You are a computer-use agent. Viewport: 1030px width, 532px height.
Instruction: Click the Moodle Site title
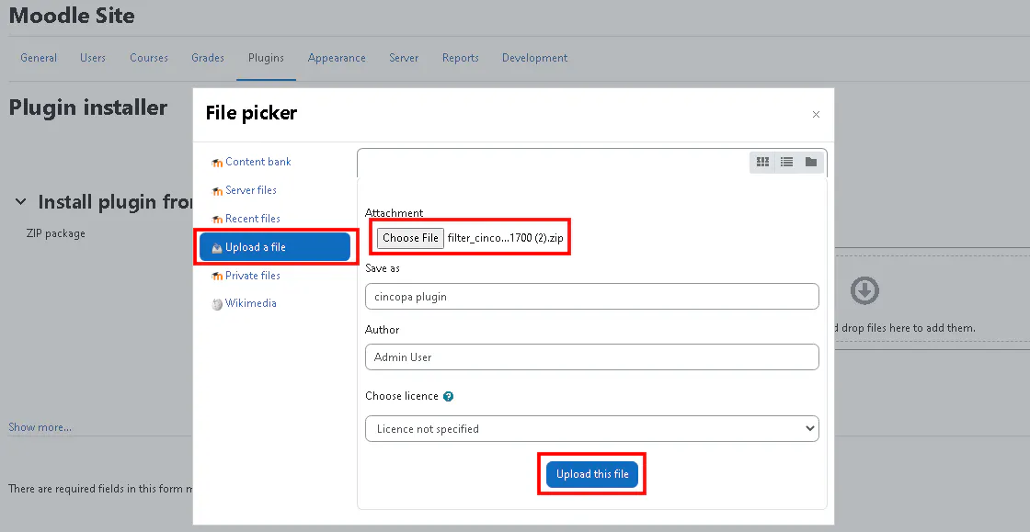tap(72, 15)
